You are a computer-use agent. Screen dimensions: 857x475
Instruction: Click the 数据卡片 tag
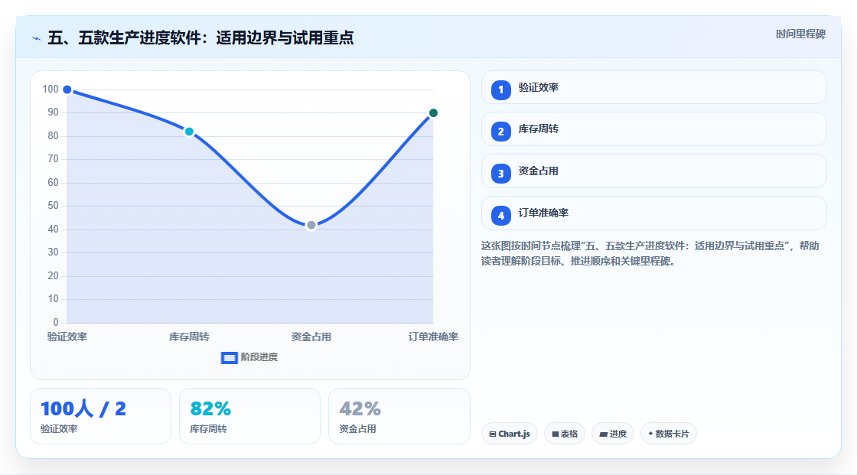pyautogui.click(x=669, y=434)
